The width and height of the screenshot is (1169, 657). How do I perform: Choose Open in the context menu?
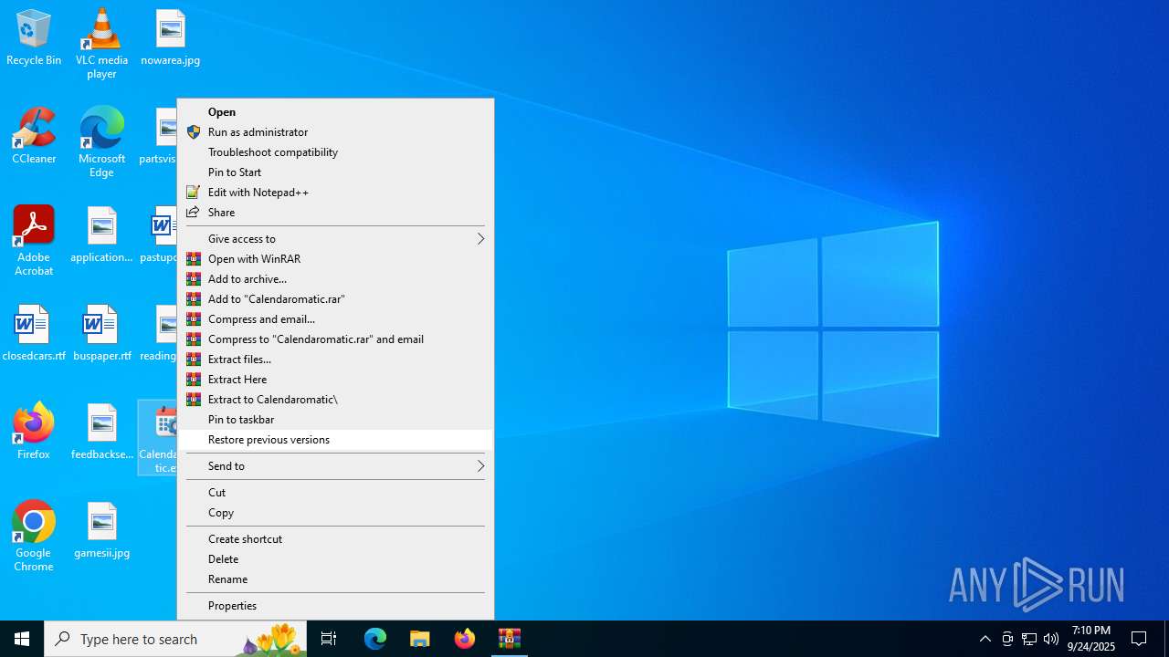click(x=335, y=112)
